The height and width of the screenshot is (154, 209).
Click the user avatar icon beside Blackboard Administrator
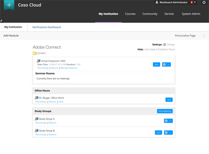click(x=157, y=2)
